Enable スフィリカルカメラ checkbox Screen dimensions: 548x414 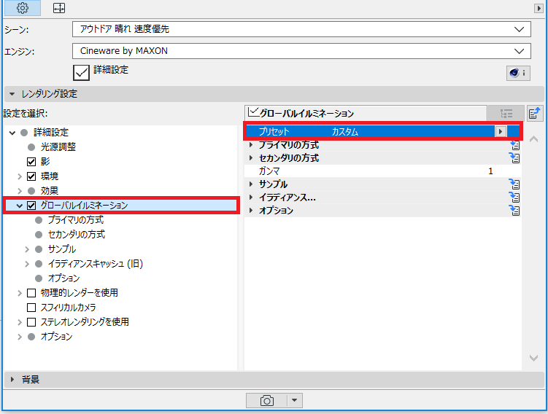31,308
